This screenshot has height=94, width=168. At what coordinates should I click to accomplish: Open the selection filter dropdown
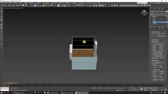click(x=19, y=5)
